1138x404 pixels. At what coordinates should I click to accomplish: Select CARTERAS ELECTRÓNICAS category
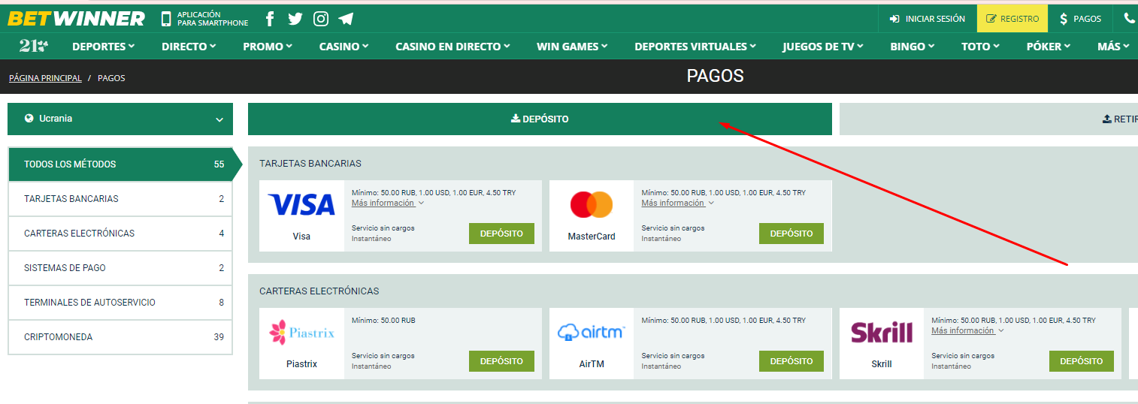coord(120,234)
